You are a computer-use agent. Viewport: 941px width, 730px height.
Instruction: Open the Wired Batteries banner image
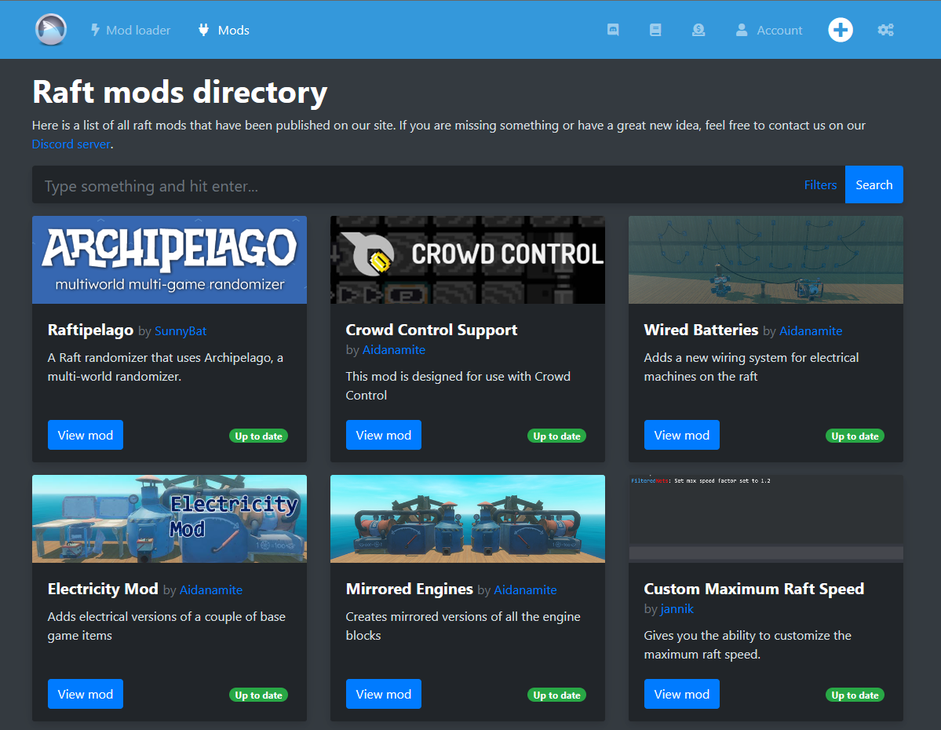[x=766, y=260]
